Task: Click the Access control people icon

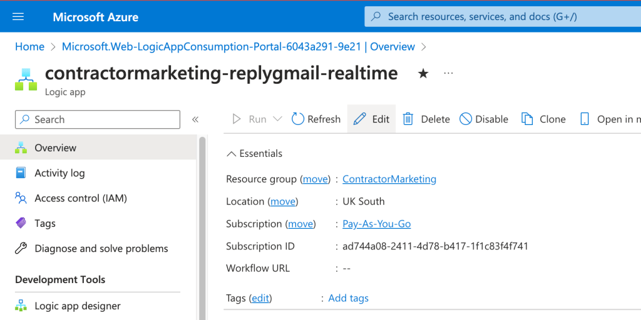Action: pyautogui.click(x=21, y=198)
